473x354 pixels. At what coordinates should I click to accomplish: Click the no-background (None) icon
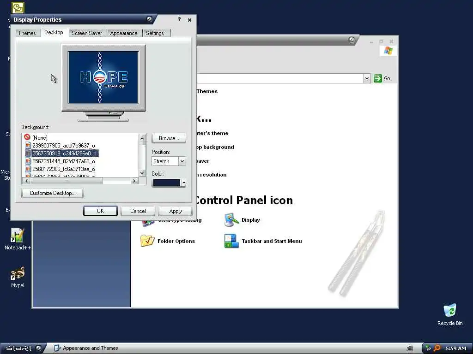coord(27,137)
